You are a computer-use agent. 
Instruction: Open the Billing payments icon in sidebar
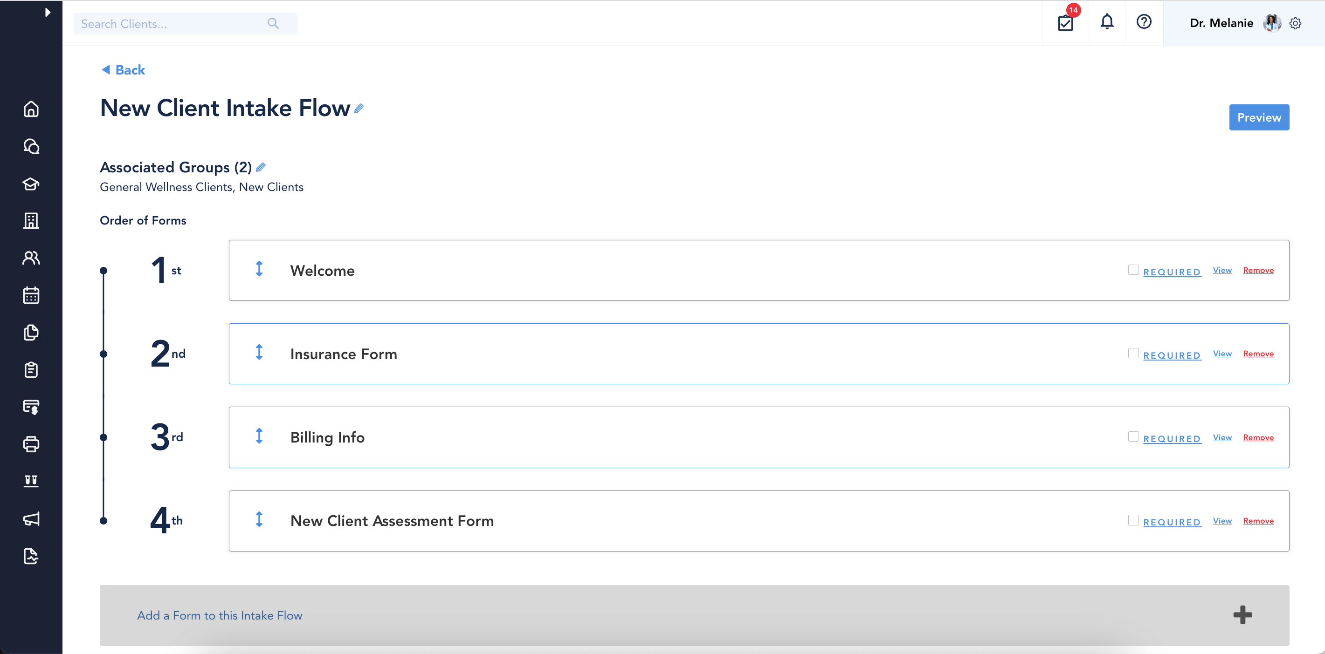point(31,407)
